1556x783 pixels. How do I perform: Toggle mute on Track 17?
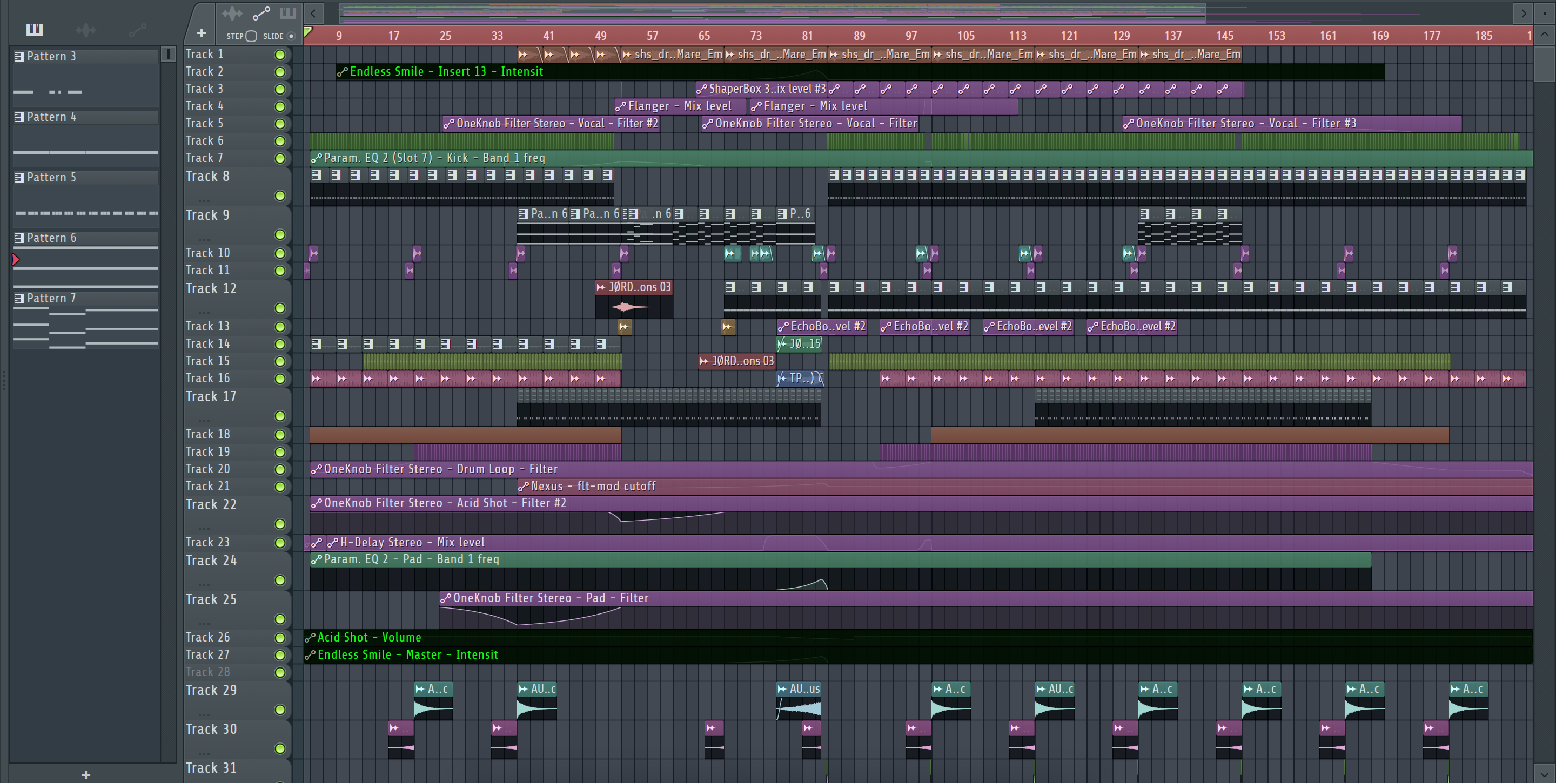pyautogui.click(x=280, y=416)
